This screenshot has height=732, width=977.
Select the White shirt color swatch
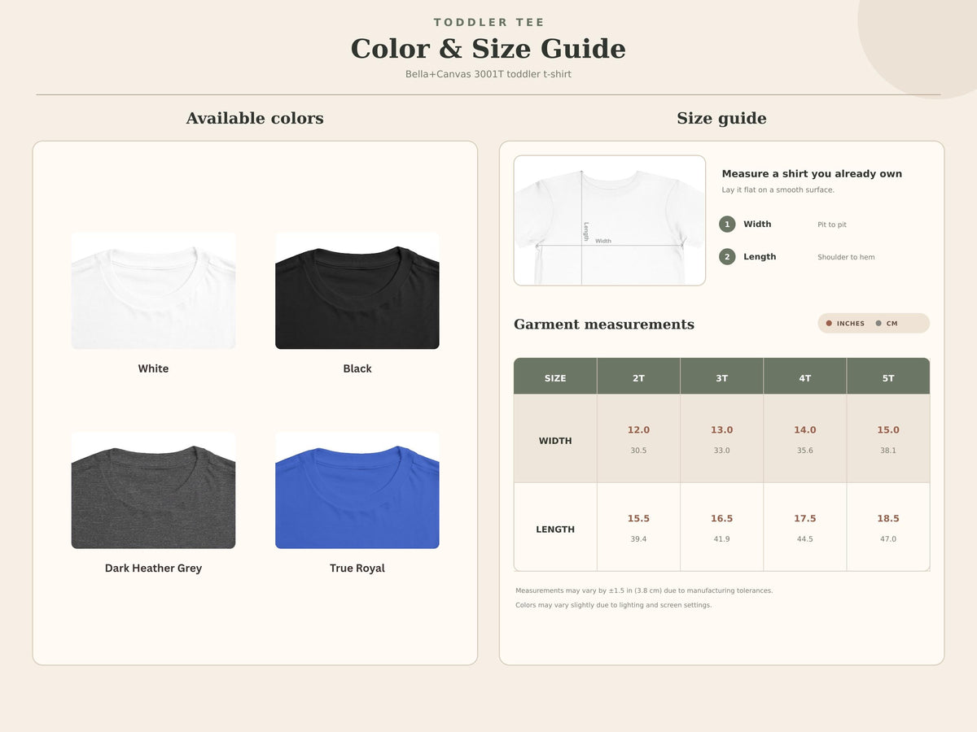[153, 291]
